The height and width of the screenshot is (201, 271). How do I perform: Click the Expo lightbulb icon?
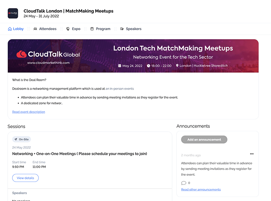coord(68,29)
